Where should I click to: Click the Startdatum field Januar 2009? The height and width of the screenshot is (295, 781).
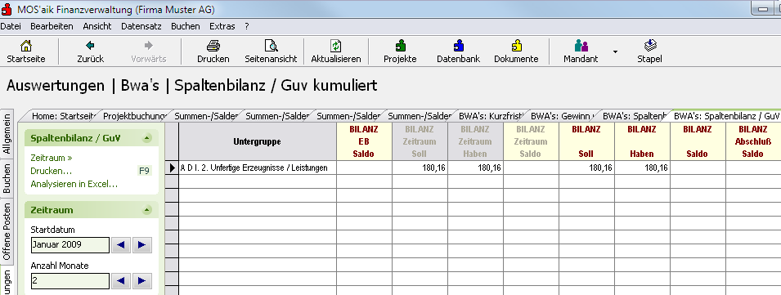[x=70, y=245]
